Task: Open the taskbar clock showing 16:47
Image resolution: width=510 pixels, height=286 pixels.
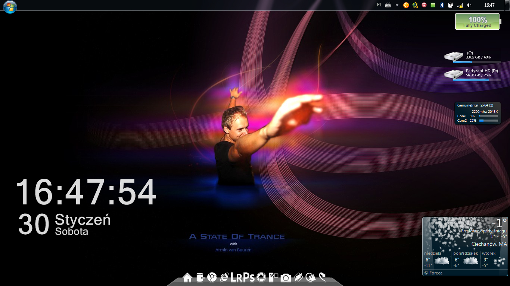Action: coord(489,5)
